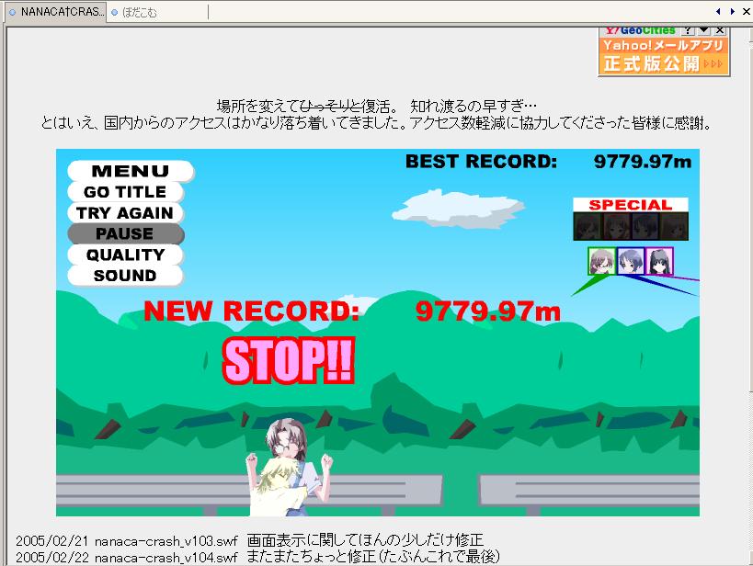This screenshot has height=566, width=753.
Task: Open the Yahoo! メールアプリ banner
Action: 664,55
